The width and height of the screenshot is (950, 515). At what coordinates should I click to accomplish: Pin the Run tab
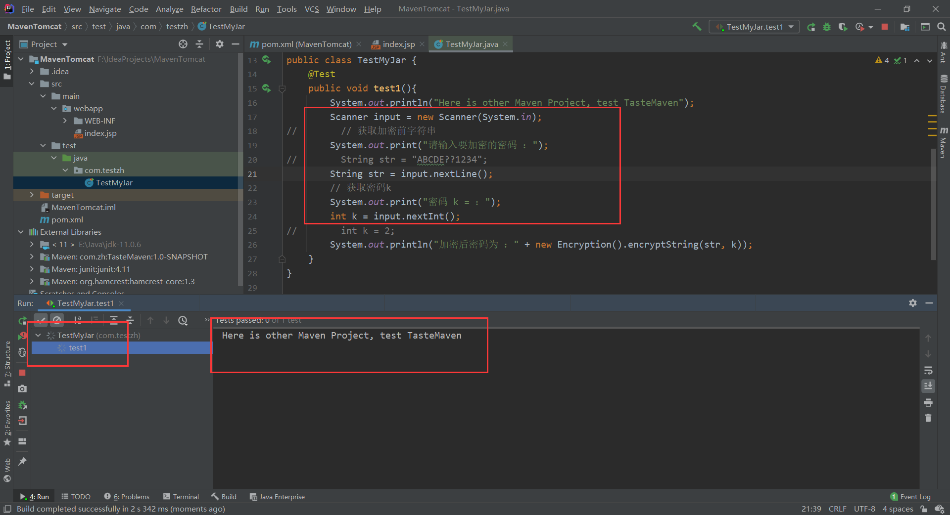tap(22, 462)
